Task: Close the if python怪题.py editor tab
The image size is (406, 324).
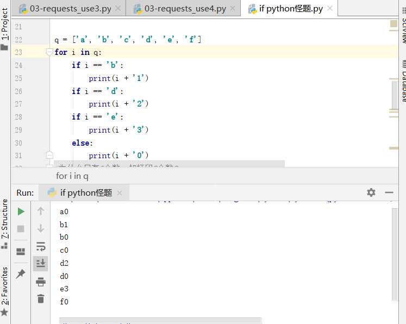Action: pyautogui.click(x=329, y=9)
